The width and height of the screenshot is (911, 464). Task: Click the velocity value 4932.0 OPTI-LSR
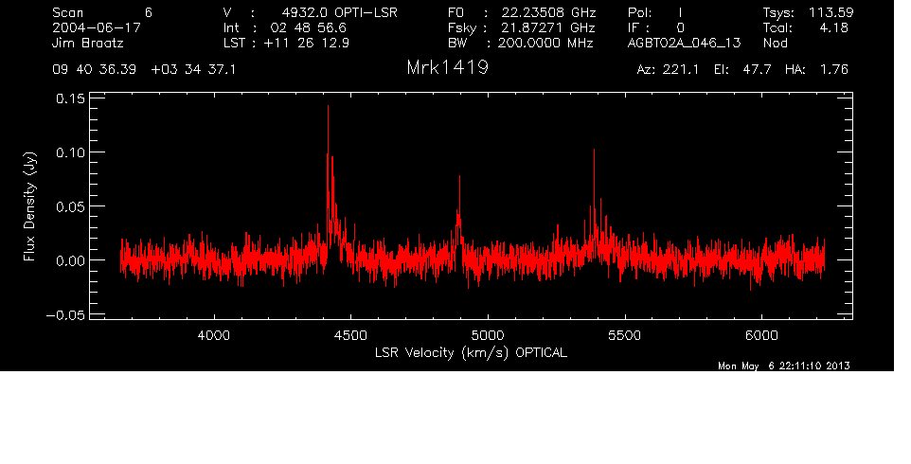click(340, 12)
